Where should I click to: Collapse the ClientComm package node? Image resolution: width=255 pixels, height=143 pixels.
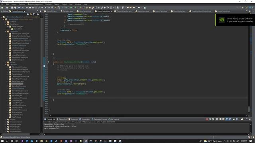click(x=6, y=24)
